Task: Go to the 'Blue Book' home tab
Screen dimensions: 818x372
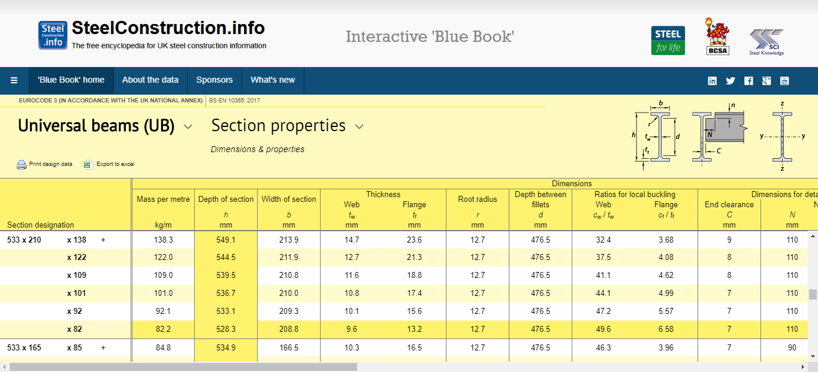Action: 71,80
